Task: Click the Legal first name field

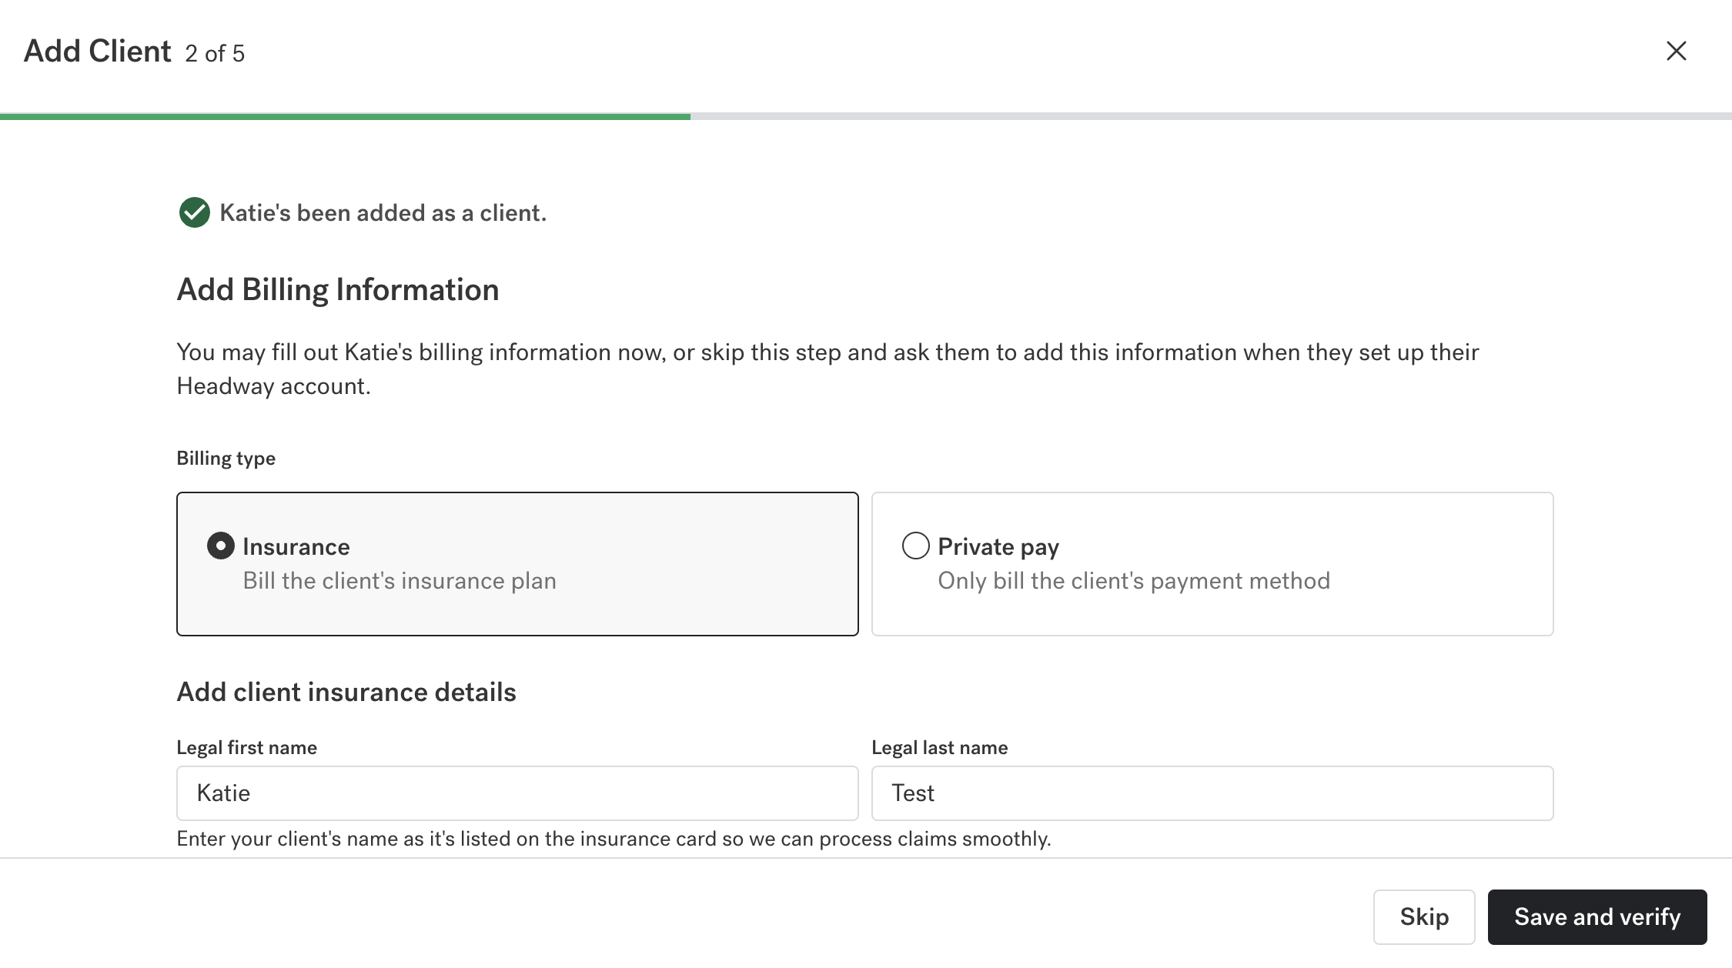Action: click(x=517, y=793)
